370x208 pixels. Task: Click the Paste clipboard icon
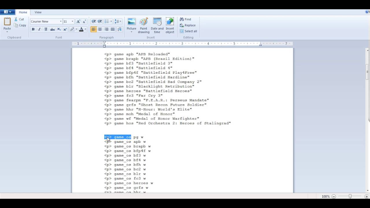pyautogui.click(x=7, y=22)
